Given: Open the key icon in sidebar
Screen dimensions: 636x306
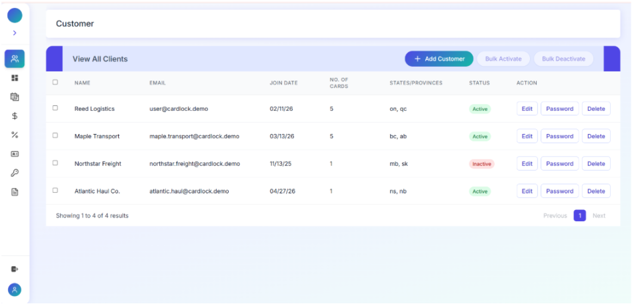Looking at the screenshot, I should click(15, 173).
